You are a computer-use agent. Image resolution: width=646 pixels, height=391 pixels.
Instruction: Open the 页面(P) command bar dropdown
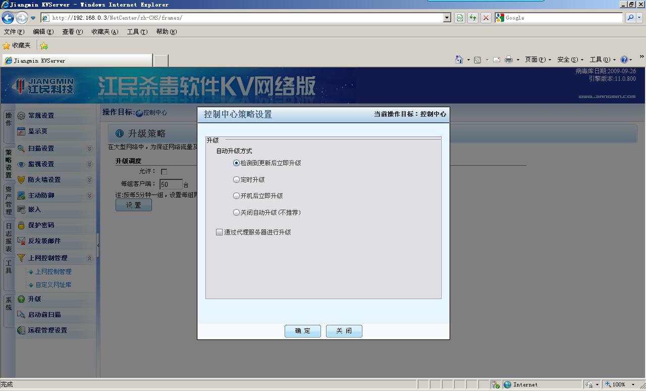[538, 60]
